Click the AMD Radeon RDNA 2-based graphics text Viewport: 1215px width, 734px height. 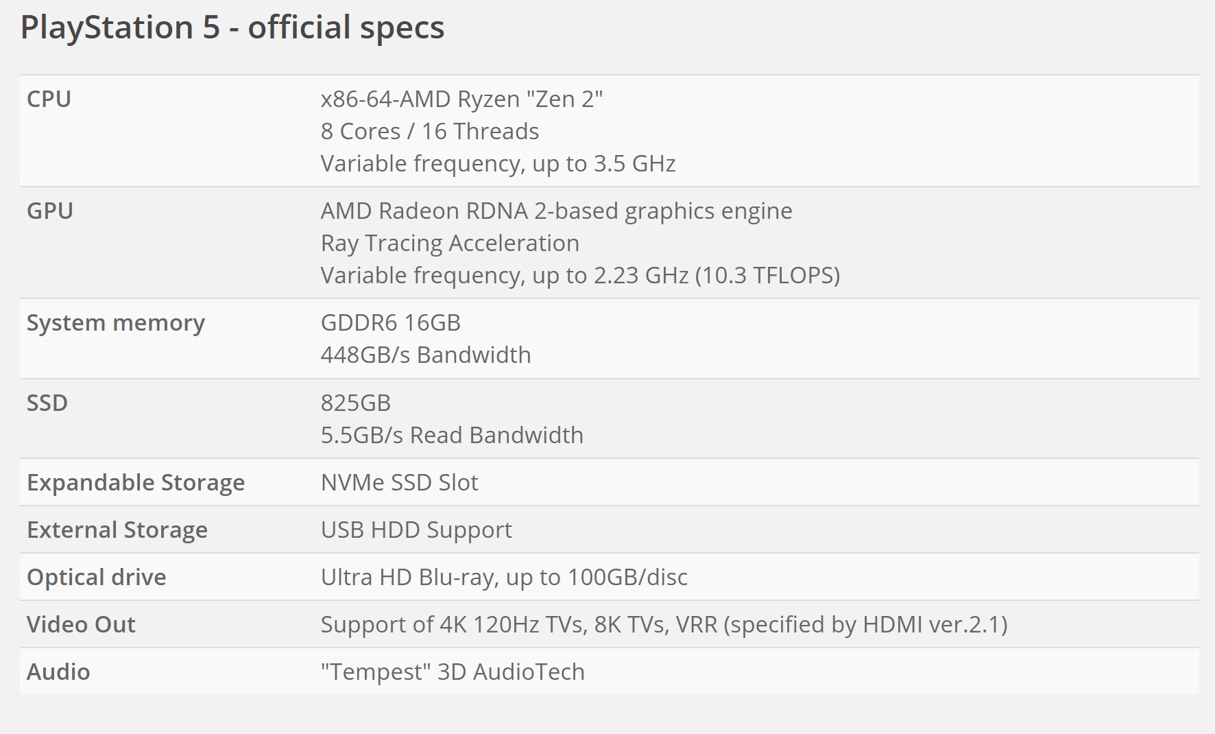click(556, 211)
